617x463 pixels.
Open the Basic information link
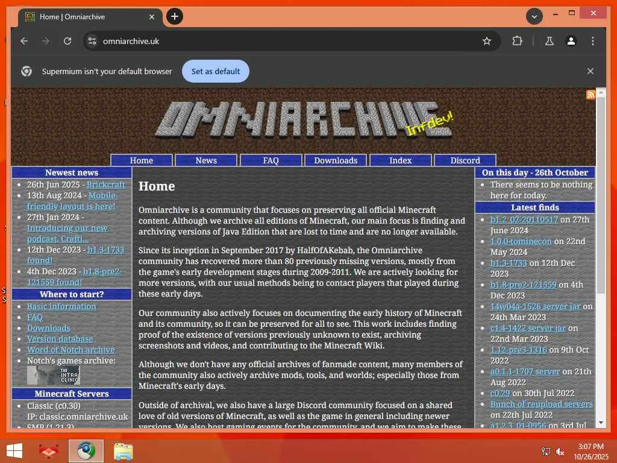[61, 306]
